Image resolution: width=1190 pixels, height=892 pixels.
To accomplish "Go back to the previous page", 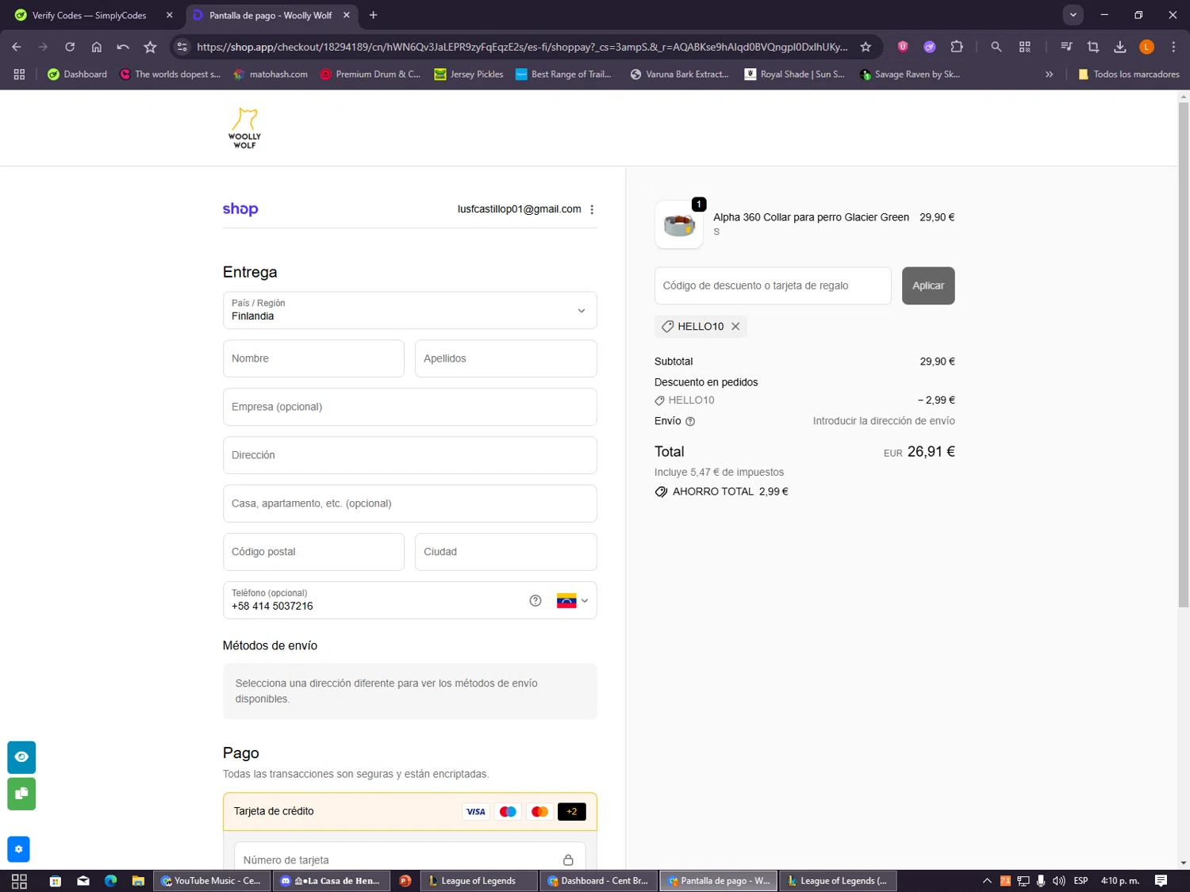I will point(17,47).
